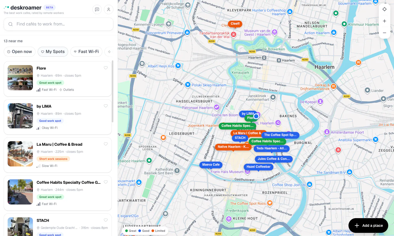Open La Maru | Coffee & Bread title
The width and height of the screenshot is (394, 236).
tap(59, 144)
